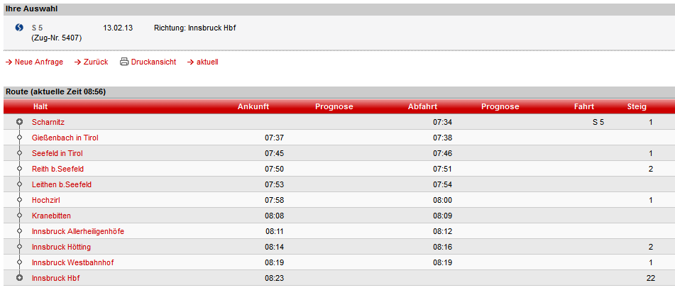The width and height of the screenshot is (675, 295).
Task: Open the Gießenbach in Tirol stop
Action: click(x=65, y=138)
